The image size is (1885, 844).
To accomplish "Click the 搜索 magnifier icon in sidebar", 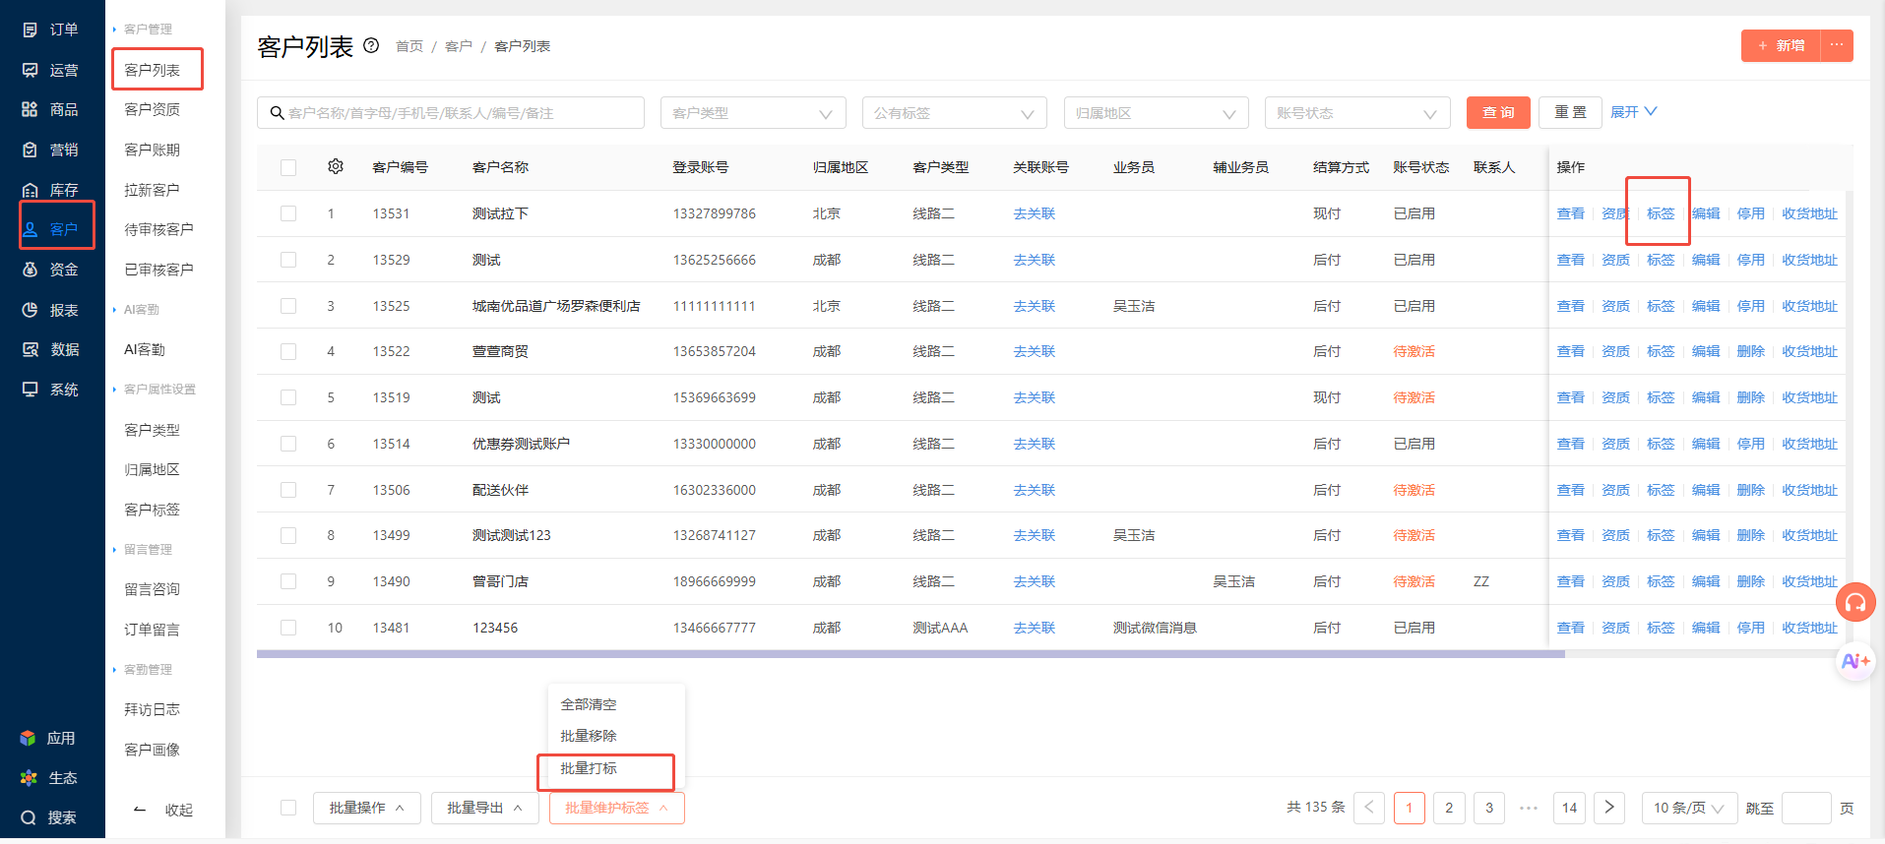I will point(29,817).
